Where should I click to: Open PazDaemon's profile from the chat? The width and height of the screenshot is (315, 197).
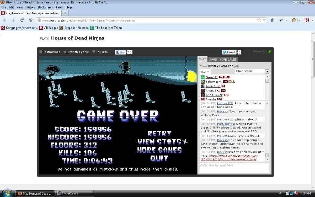(225, 124)
